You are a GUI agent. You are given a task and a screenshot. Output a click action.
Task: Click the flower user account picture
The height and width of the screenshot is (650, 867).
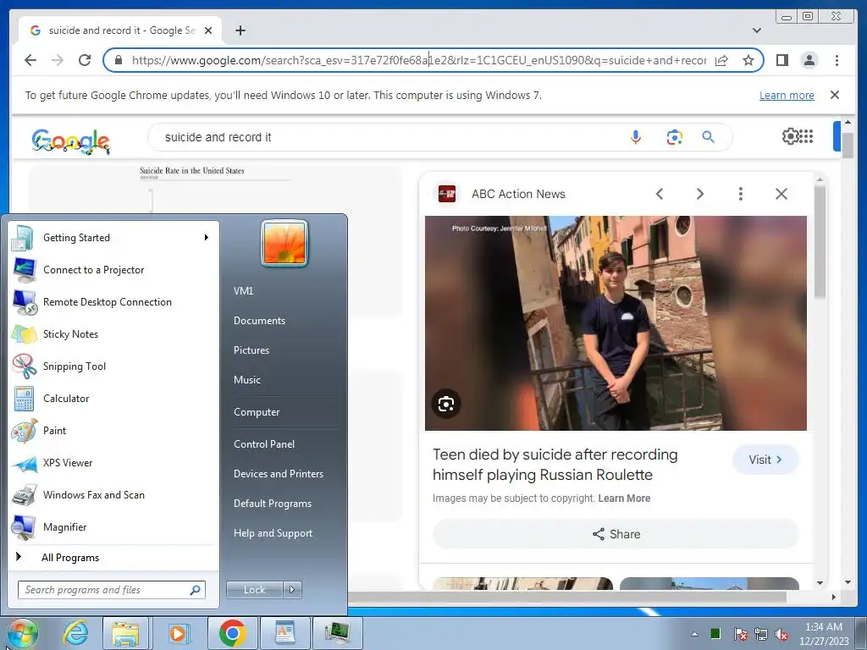point(284,243)
